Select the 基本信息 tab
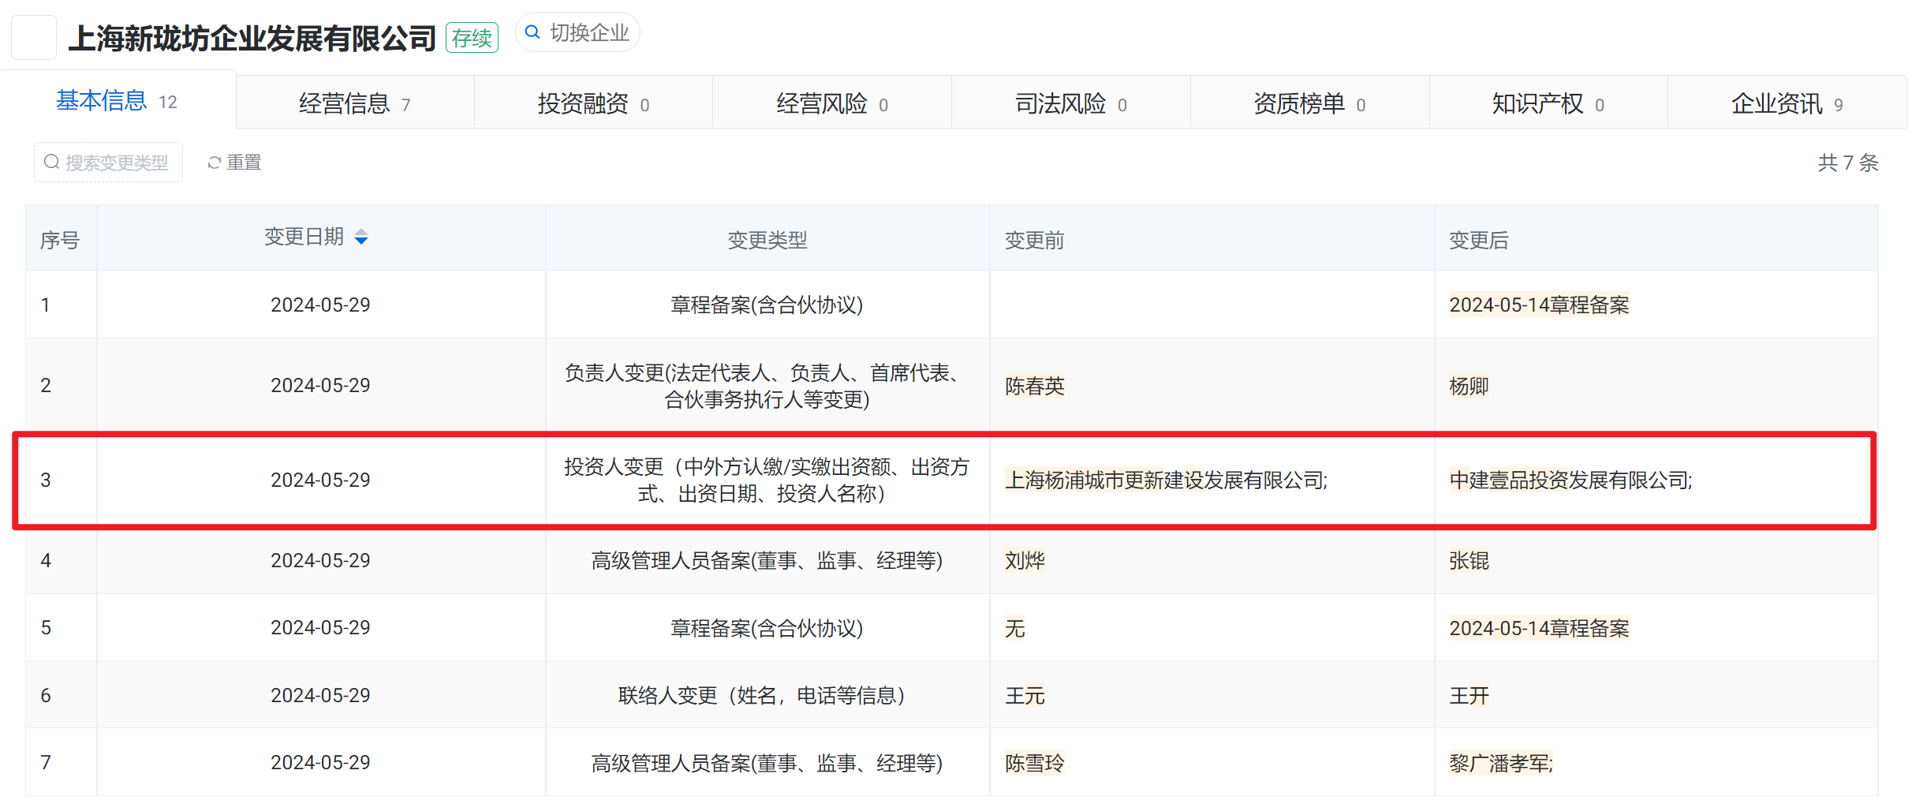This screenshot has height=800, width=1912. pyautogui.click(x=117, y=101)
